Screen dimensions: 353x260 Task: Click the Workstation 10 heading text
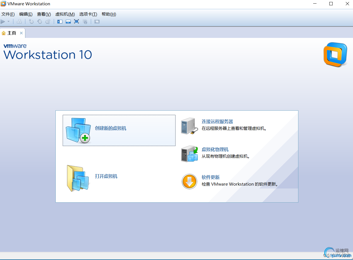[48, 55]
